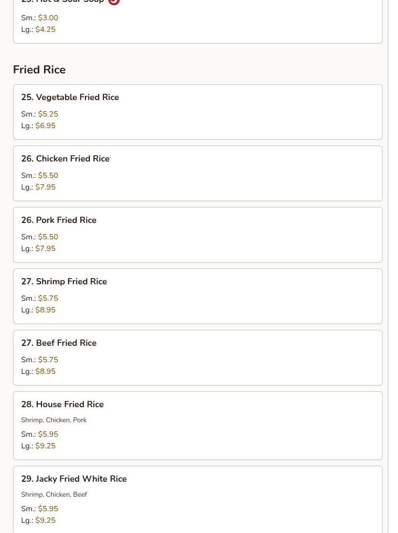This screenshot has width=398, height=533.
Task: Open the Shrimp Fried Rice item
Action: pyautogui.click(x=198, y=296)
